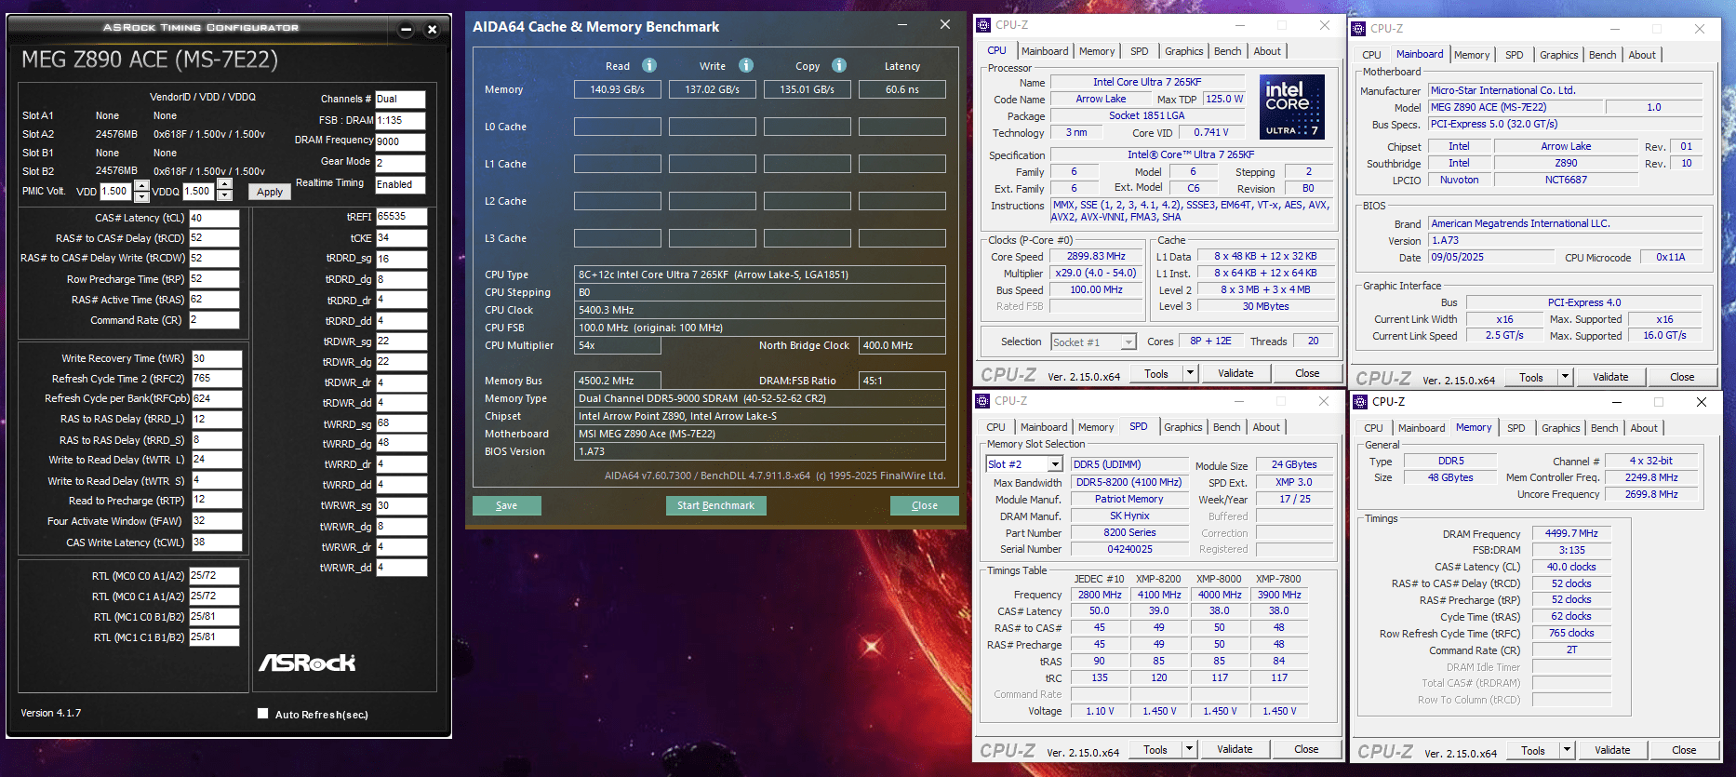
Task: Click the info icon beside Copy
Action: 839,65
